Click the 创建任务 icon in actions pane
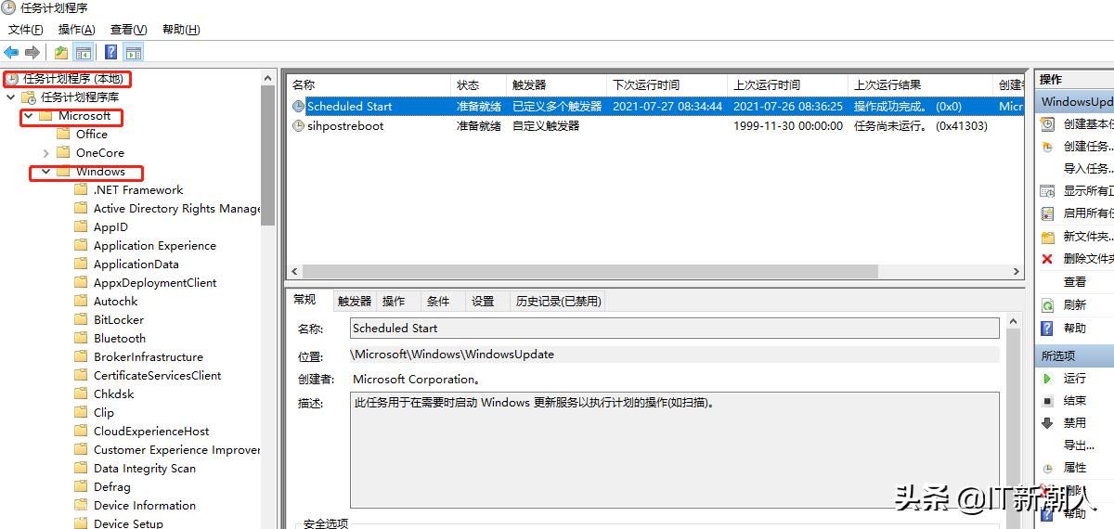This screenshot has width=1114, height=529. pos(1047,147)
